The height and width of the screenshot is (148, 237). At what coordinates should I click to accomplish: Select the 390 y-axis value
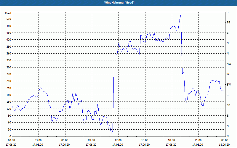coord(9,47)
